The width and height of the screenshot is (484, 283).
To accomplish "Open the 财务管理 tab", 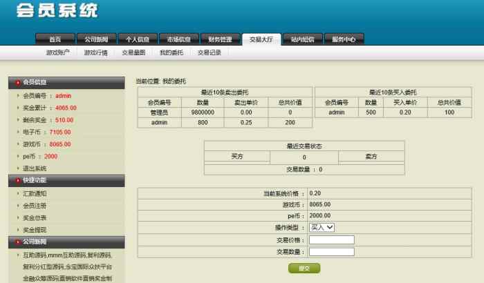I will (x=220, y=39).
